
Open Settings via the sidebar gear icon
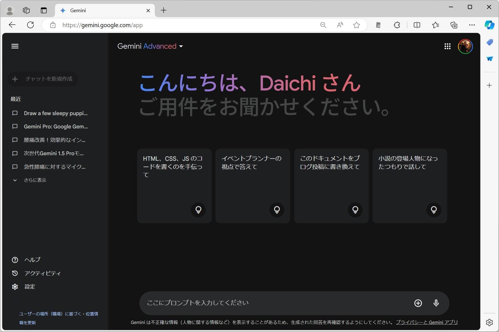click(x=15, y=287)
